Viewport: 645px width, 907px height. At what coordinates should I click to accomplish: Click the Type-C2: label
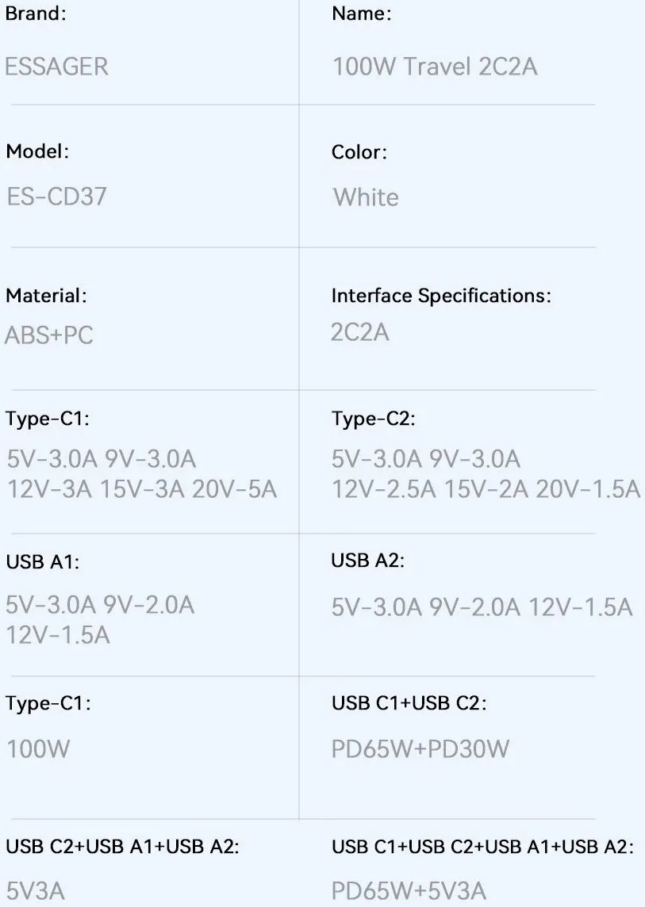(x=373, y=419)
